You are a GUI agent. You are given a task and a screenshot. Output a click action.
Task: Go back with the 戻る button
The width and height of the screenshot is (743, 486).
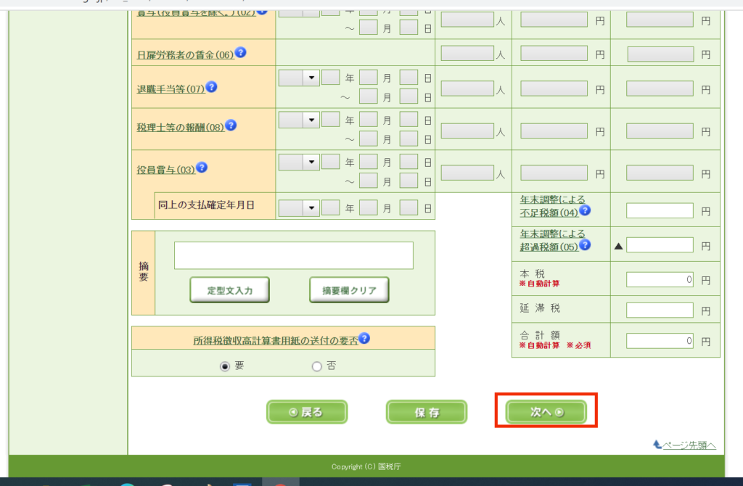coord(306,412)
